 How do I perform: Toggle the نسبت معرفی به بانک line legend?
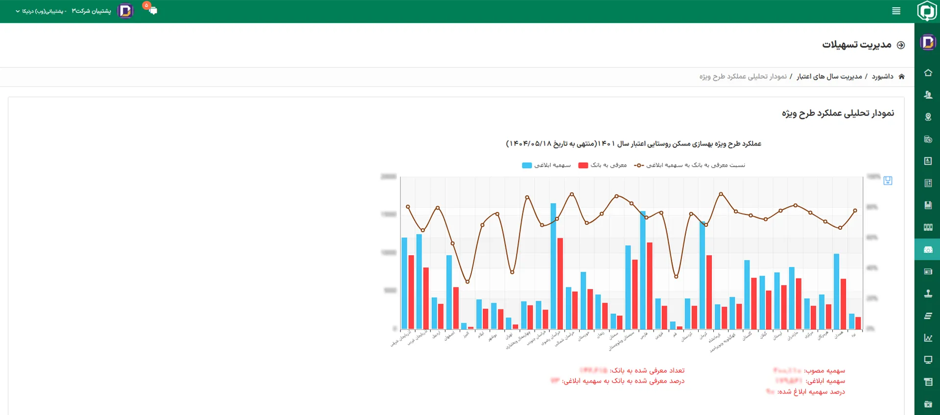pyautogui.click(x=689, y=165)
